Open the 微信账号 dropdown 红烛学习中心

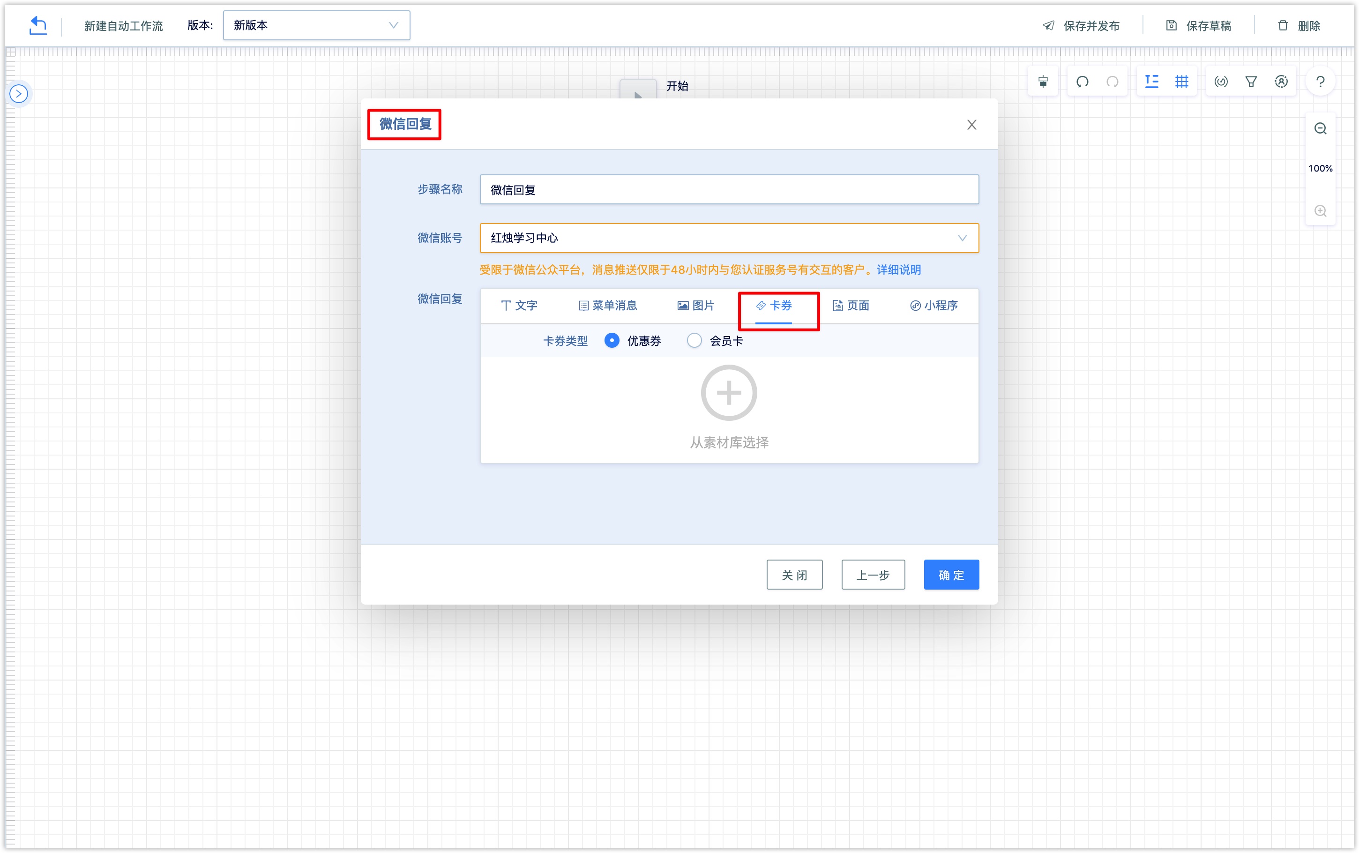[x=729, y=238]
